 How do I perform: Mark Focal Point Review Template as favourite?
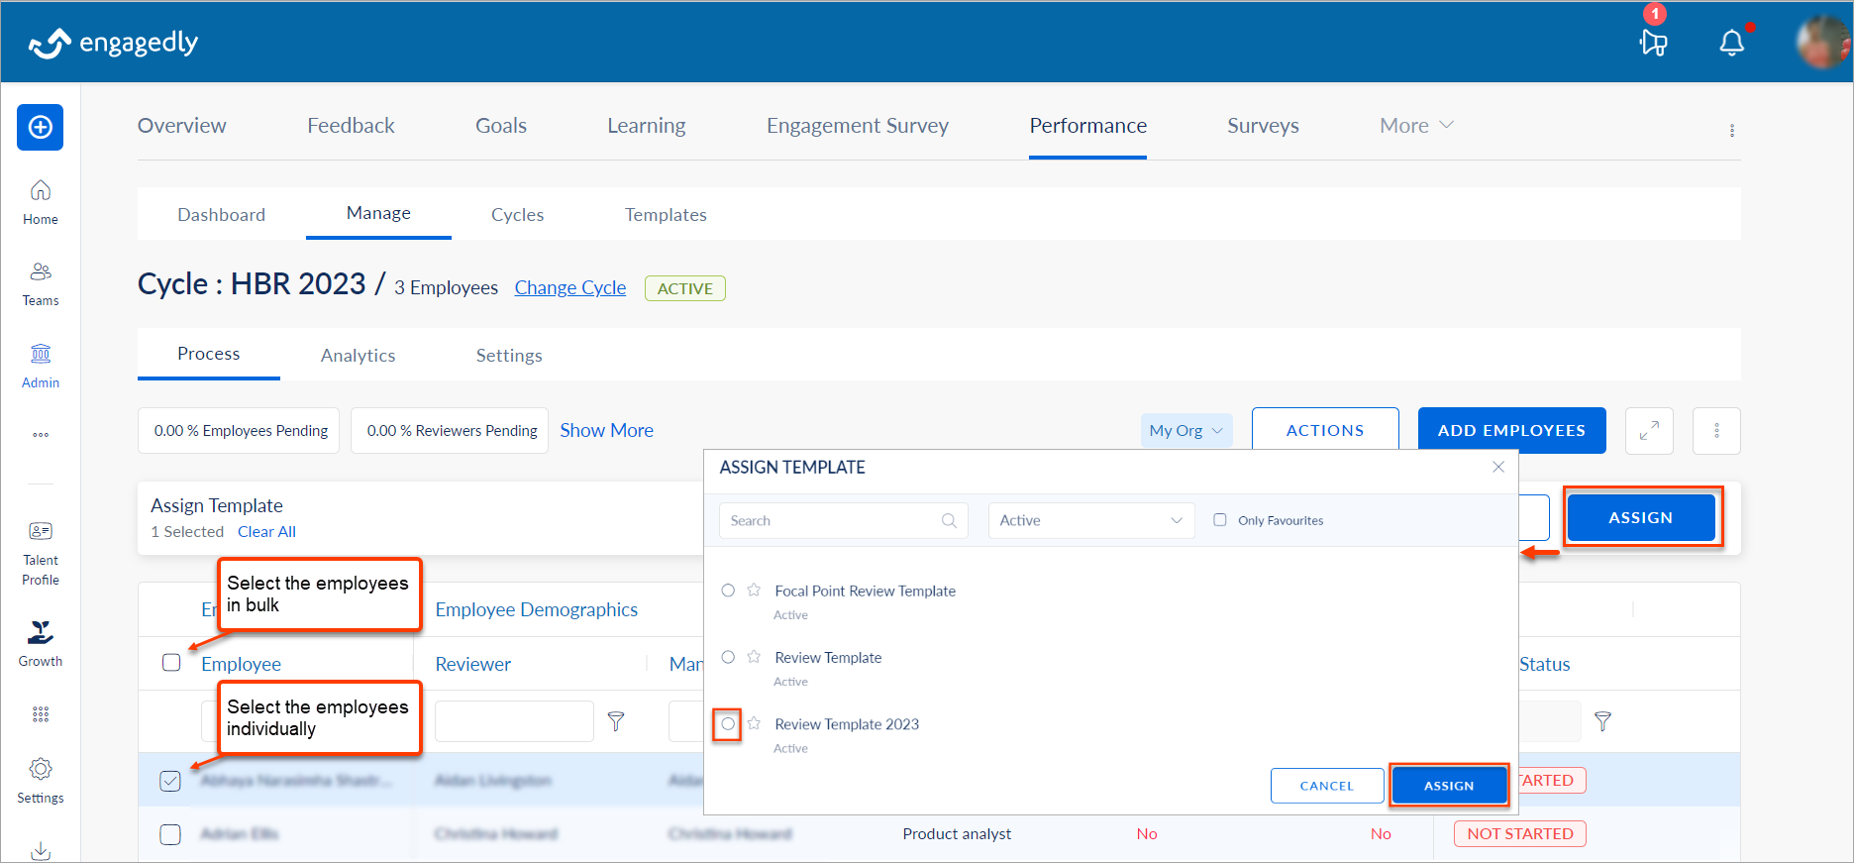tap(754, 591)
